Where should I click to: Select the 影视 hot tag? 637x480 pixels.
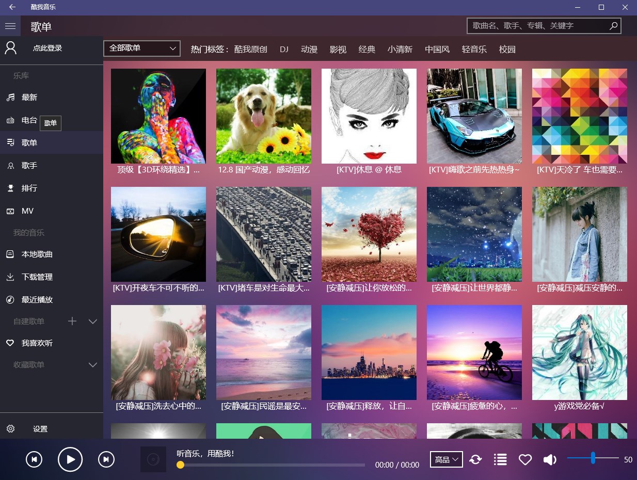[x=338, y=50]
